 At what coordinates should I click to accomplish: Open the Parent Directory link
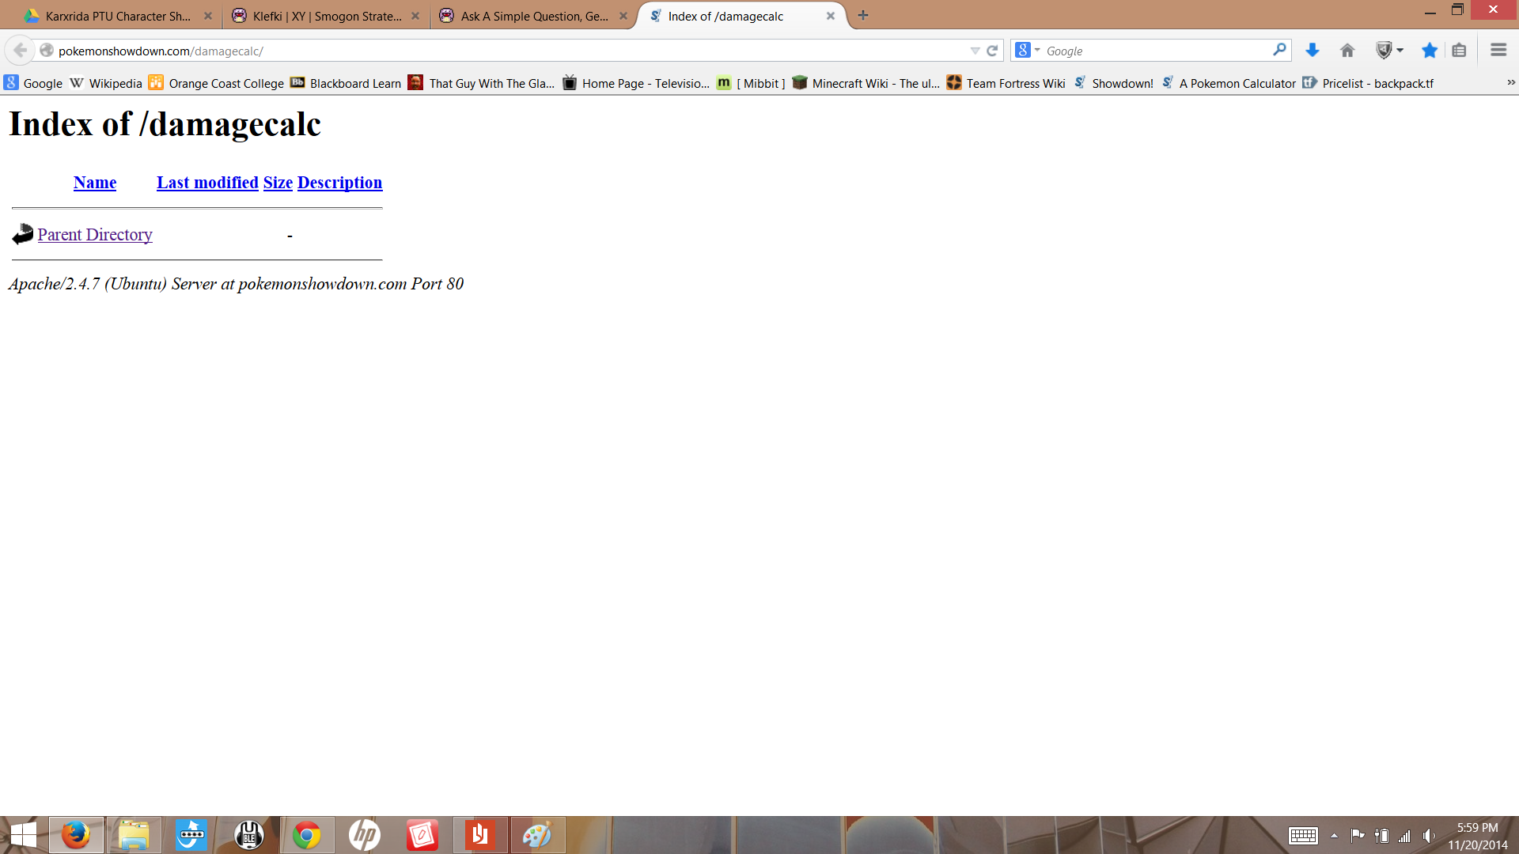tap(95, 235)
